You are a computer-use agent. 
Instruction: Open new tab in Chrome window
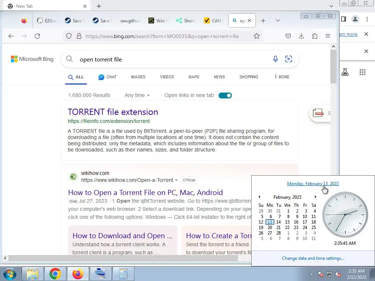(99, 6)
